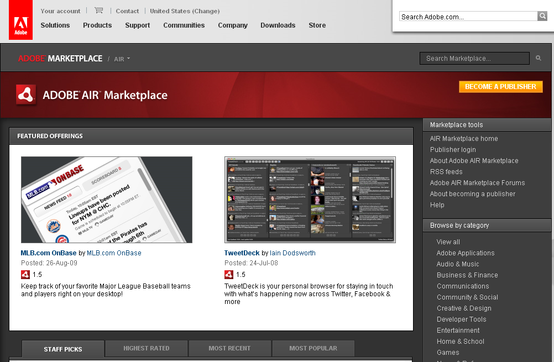The width and height of the screenshot is (554, 362).
Task: Change region via United States (Change)
Action: coord(185,11)
